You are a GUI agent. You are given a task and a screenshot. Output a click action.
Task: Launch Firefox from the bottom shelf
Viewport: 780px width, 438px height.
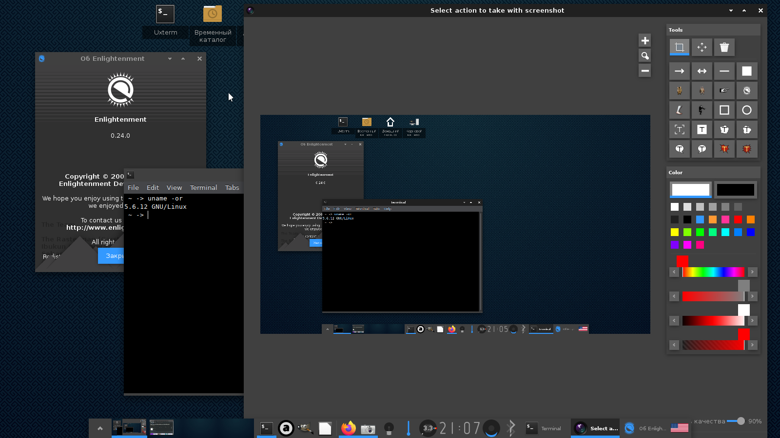click(348, 428)
